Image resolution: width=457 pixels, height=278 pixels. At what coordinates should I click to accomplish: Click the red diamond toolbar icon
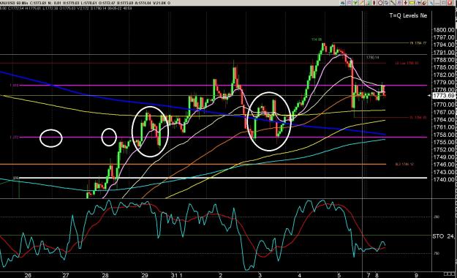pyautogui.click(x=374, y=3)
